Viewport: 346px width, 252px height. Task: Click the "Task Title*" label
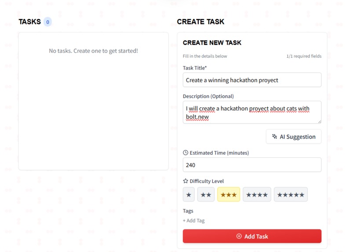tap(195, 68)
